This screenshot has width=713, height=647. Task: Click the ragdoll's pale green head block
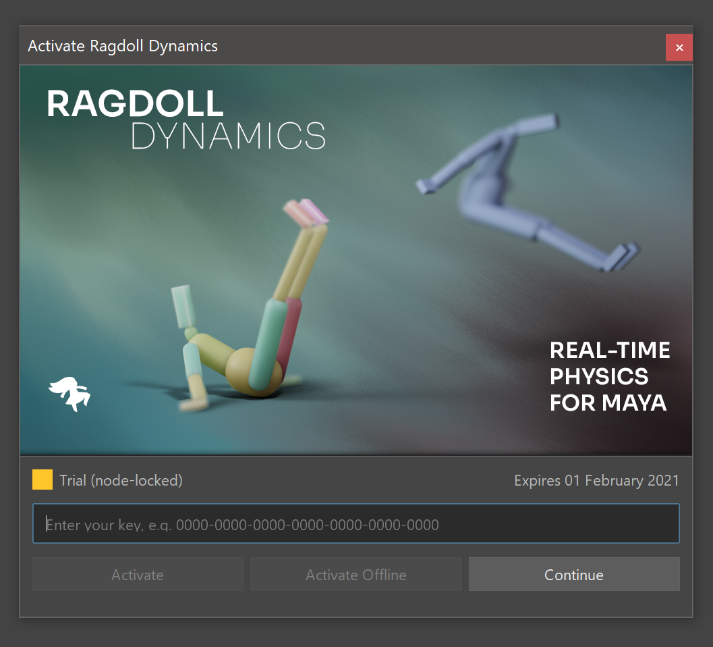pyautogui.click(x=183, y=305)
